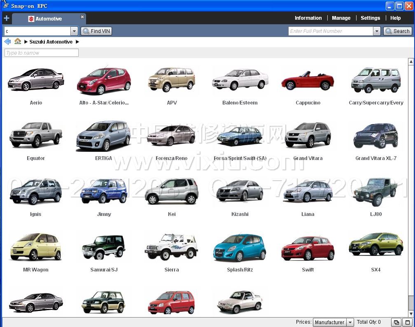This screenshot has width=415, height=327.
Task: Expand the part number history dropdown
Action: coord(377,31)
